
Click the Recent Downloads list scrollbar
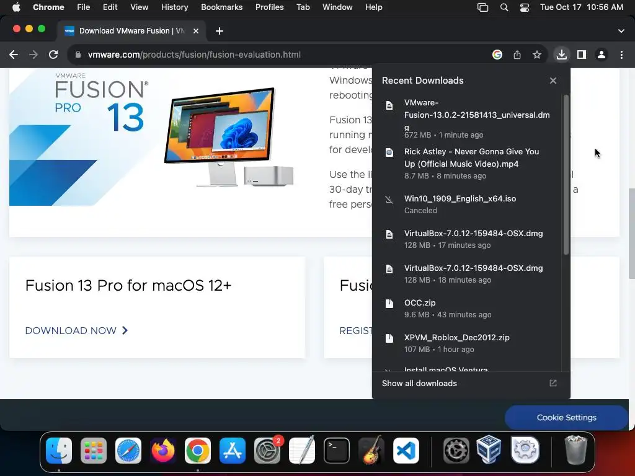pos(566,175)
